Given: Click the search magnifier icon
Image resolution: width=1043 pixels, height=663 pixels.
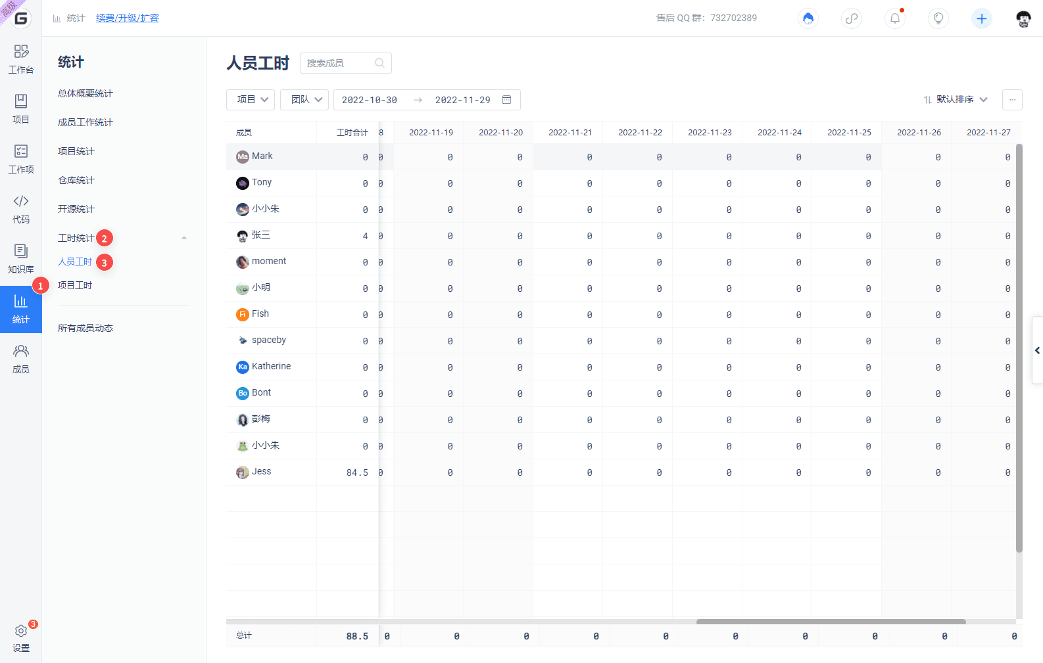Looking at the screenshot, I should 379,63.
